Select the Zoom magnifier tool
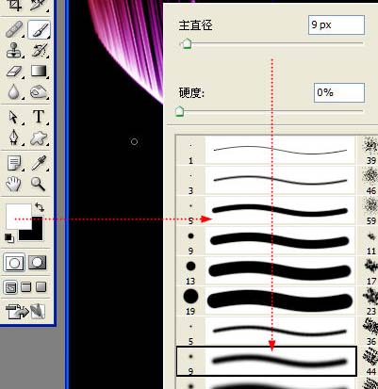The height and width of the screenshot is (389, 378). 39,184
